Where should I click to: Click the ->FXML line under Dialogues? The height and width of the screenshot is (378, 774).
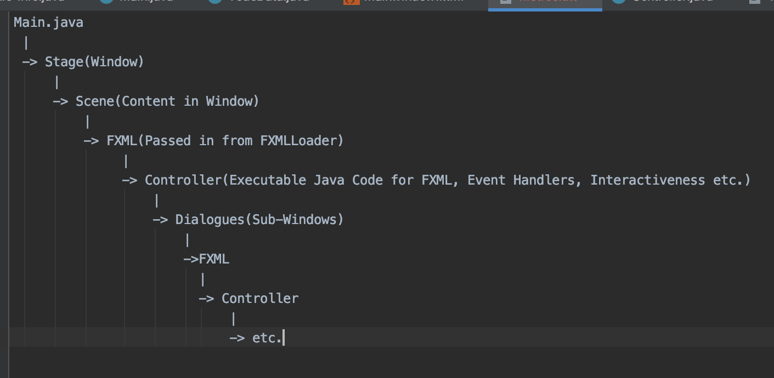point(206,259)
